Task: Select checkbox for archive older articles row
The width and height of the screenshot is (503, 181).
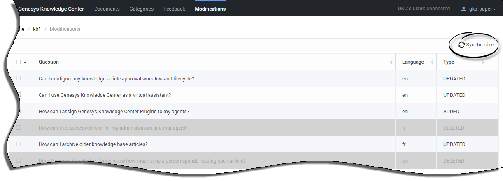Action: (x=19, y=144)
